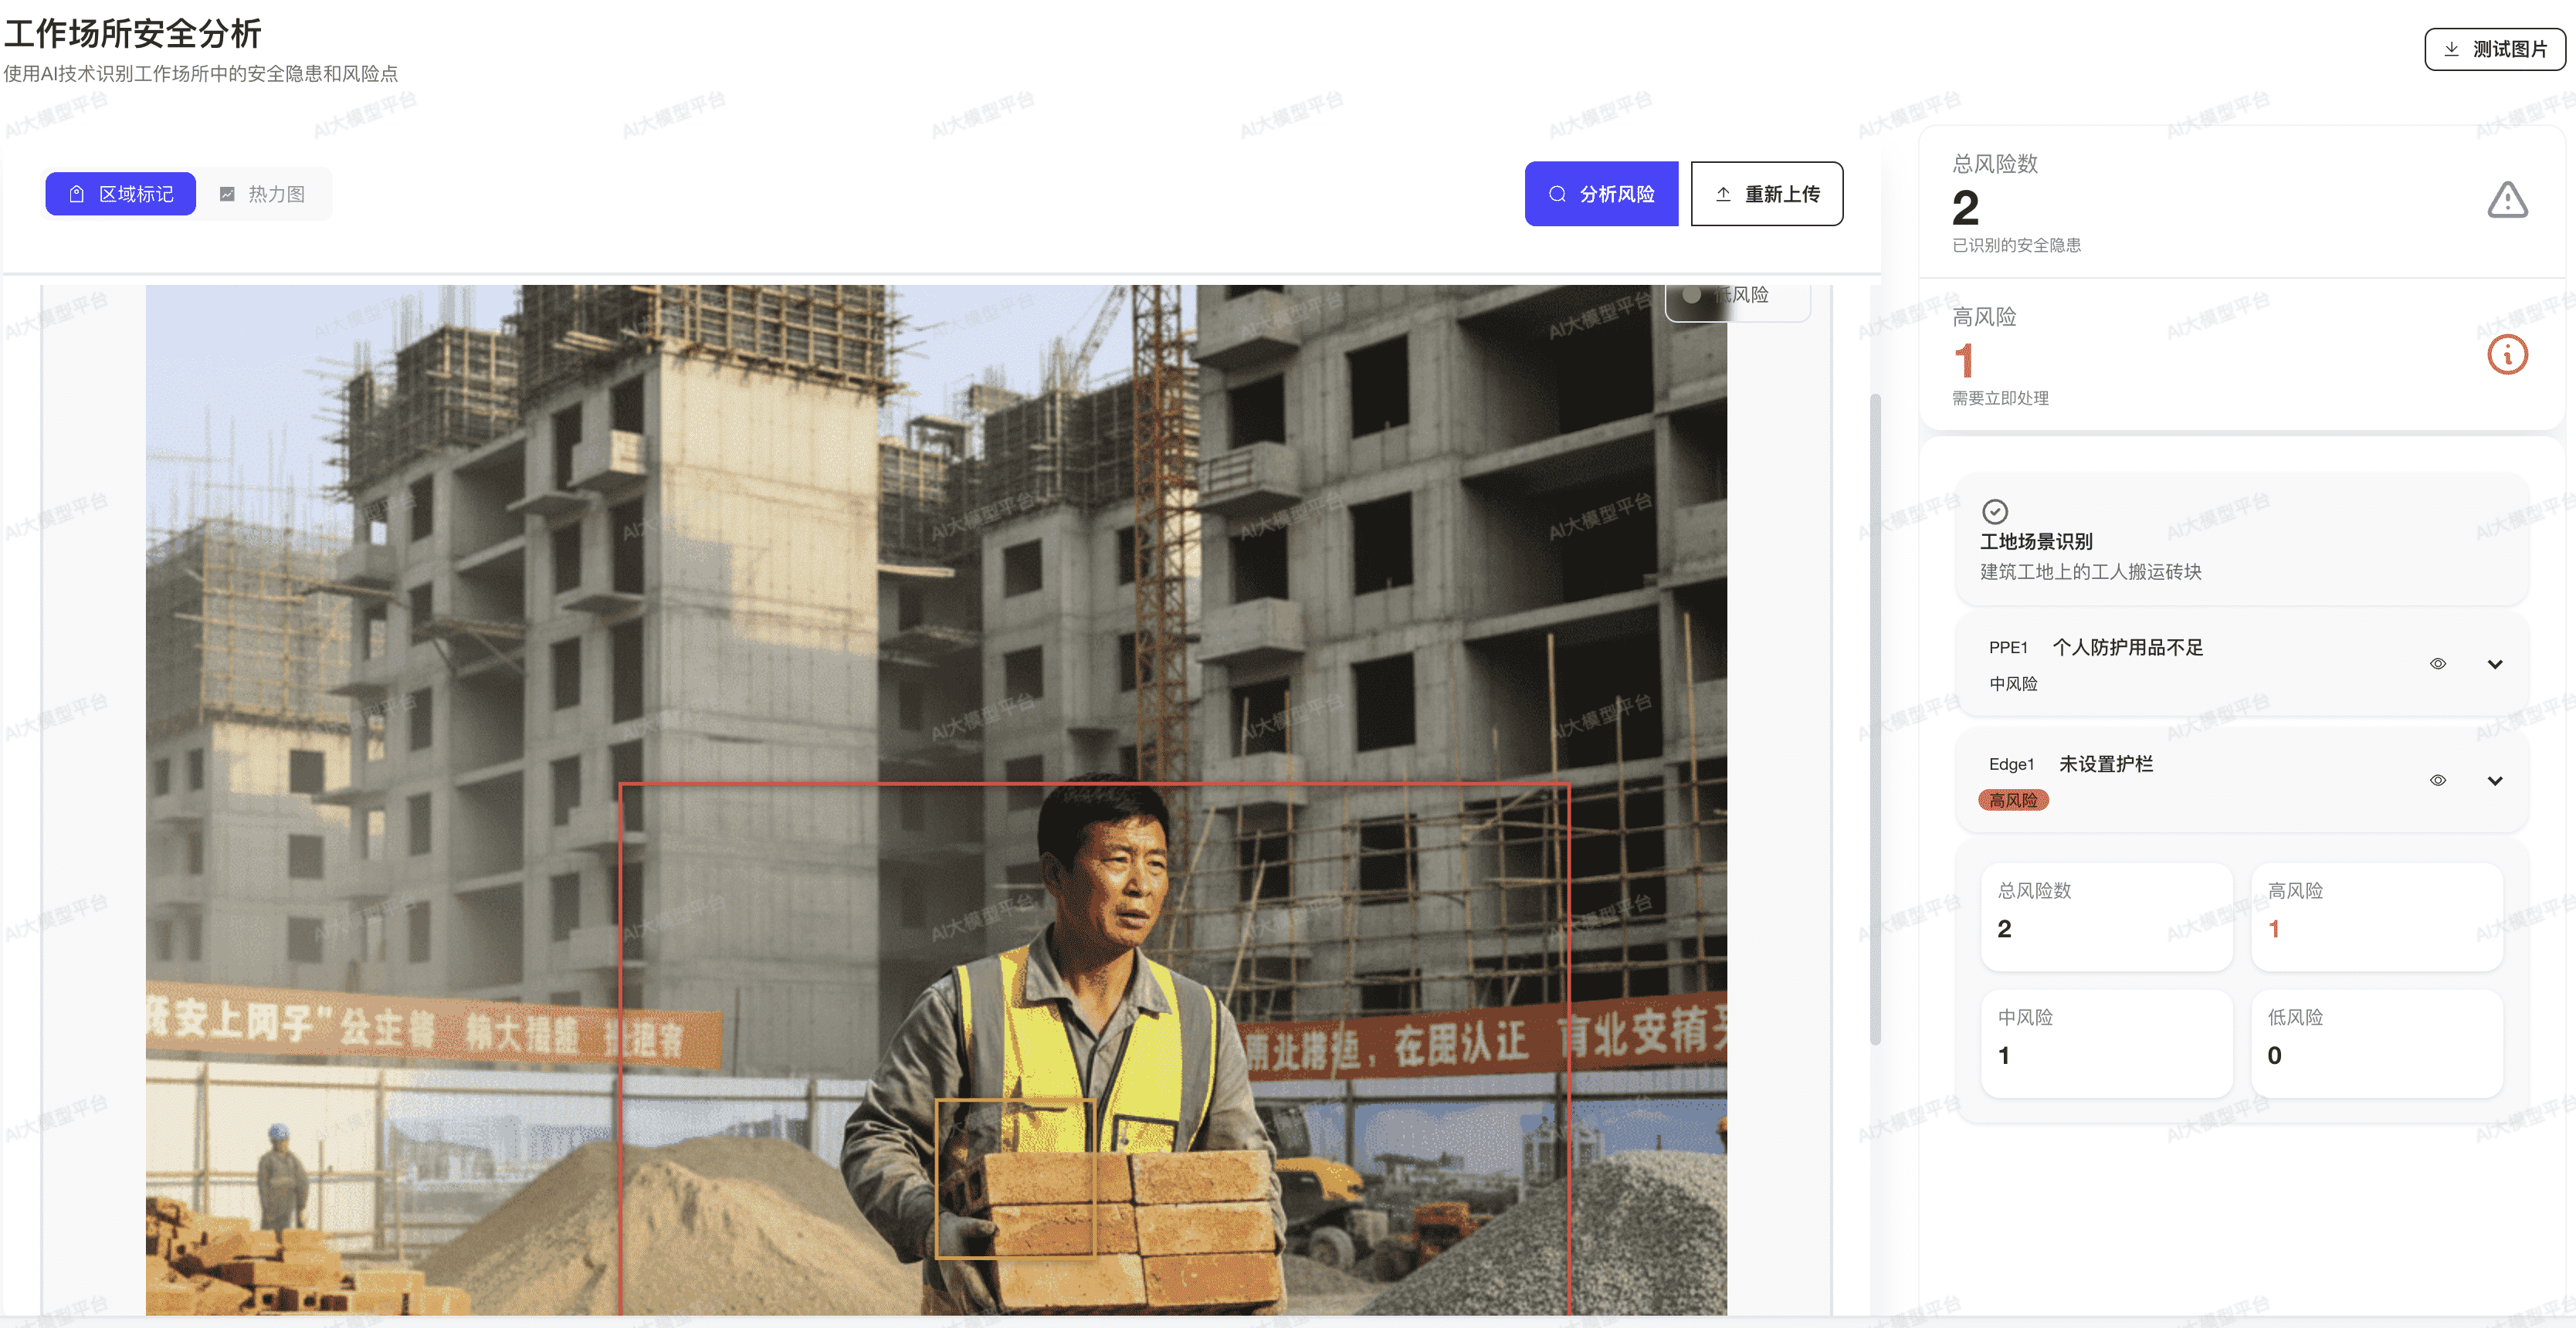Viewport: 2576px width, 1328px height.
Task: Click the 低风险 legend color dot
Action: coord(1691,295)
